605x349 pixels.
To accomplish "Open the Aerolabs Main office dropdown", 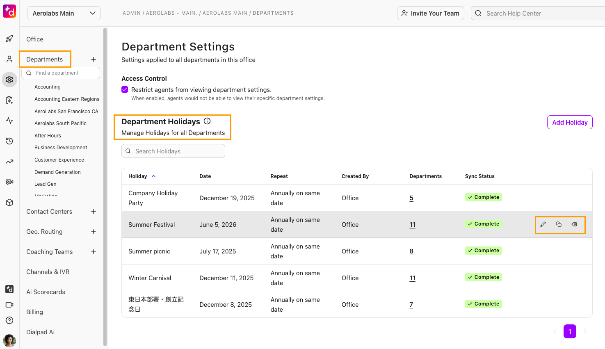I will coord(64,13).
